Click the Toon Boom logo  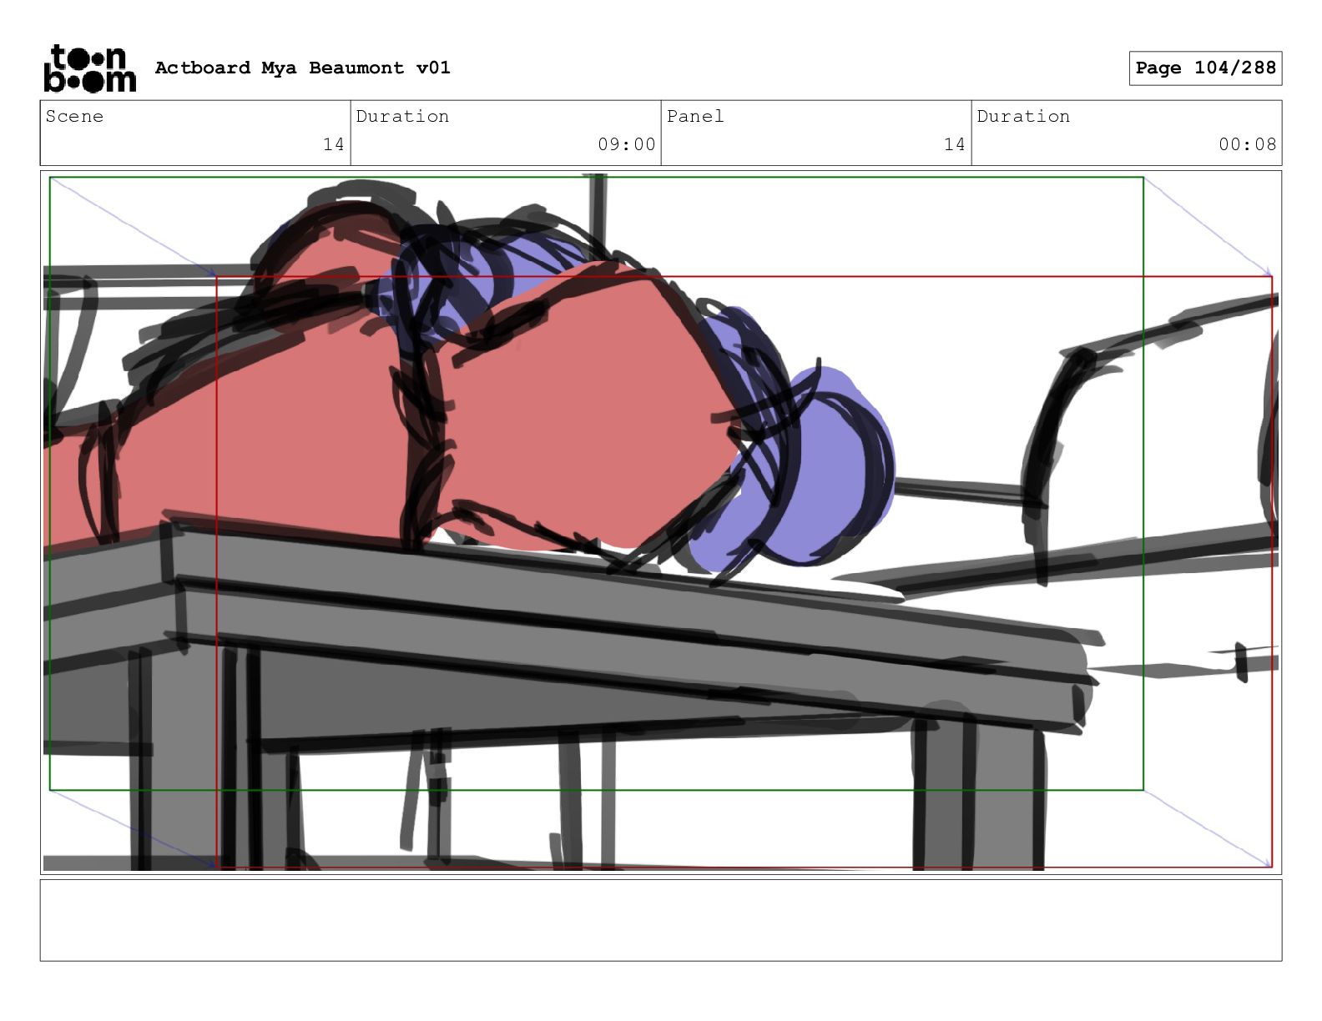pyautogui.click(x=89, y=68)
